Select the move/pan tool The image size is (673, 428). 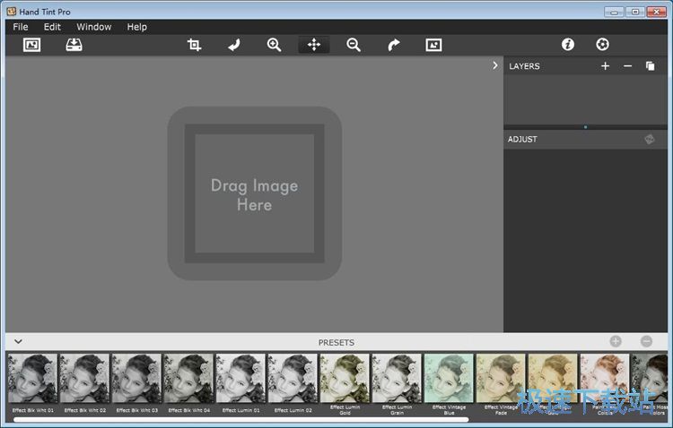[314, 45]
